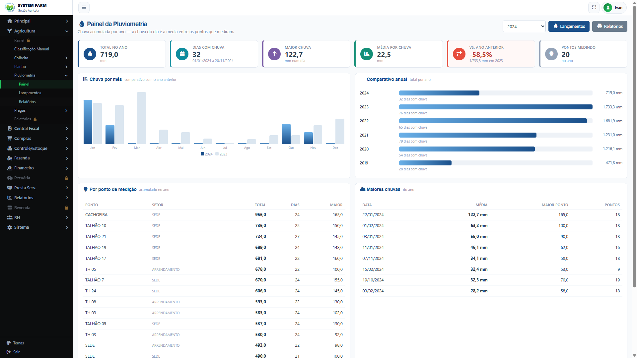This screenshot has width=637, height=358.
Task: Open the RH menu label
Action: point(17,217)
